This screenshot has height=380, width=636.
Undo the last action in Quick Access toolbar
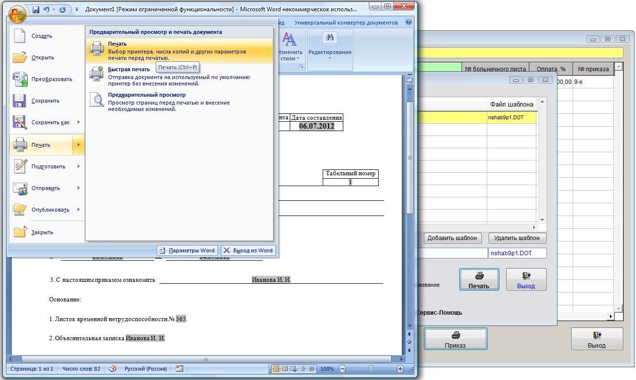(47, 10)
